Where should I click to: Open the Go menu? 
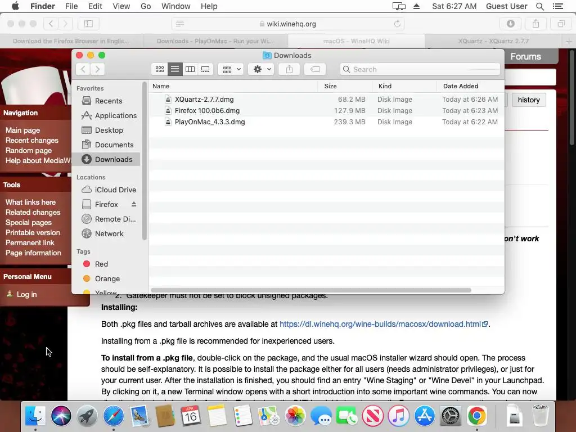(146, 6)
